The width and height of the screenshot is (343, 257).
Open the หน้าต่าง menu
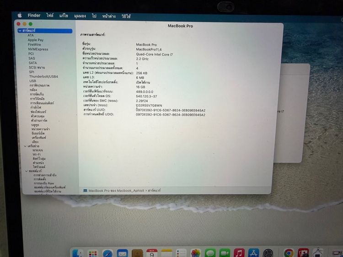[109, 16]
